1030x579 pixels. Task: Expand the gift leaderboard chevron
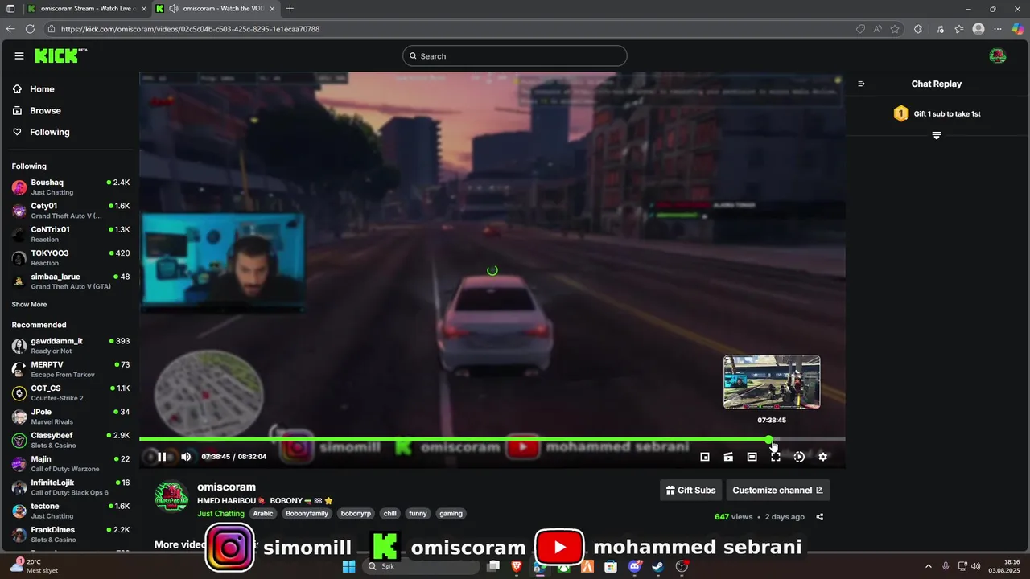tap(936, 135)
